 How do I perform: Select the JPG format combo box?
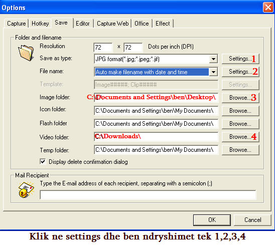[x=156, y=59]
